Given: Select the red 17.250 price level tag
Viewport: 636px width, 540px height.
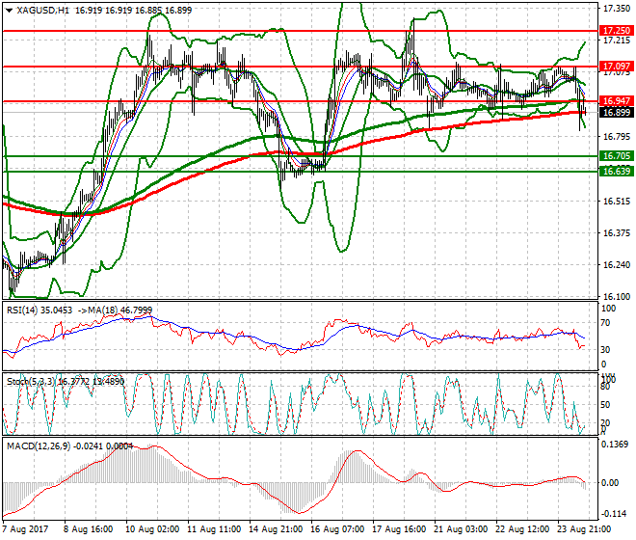Looking at the screenshot, I should (616, 31).
